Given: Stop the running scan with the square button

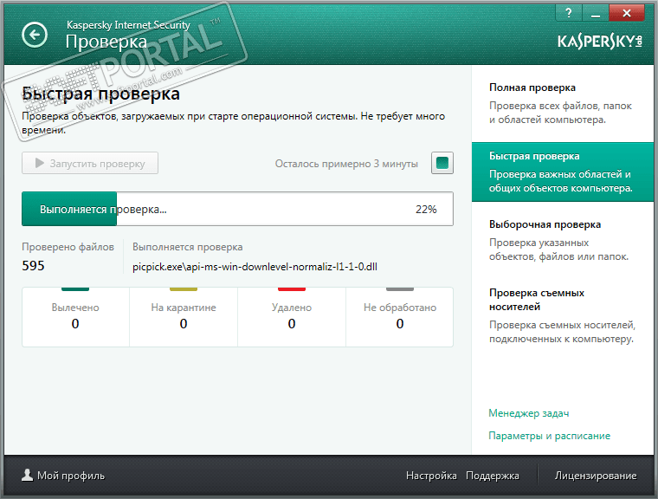Looking at the screenshot, I should (x=442, y=163).
